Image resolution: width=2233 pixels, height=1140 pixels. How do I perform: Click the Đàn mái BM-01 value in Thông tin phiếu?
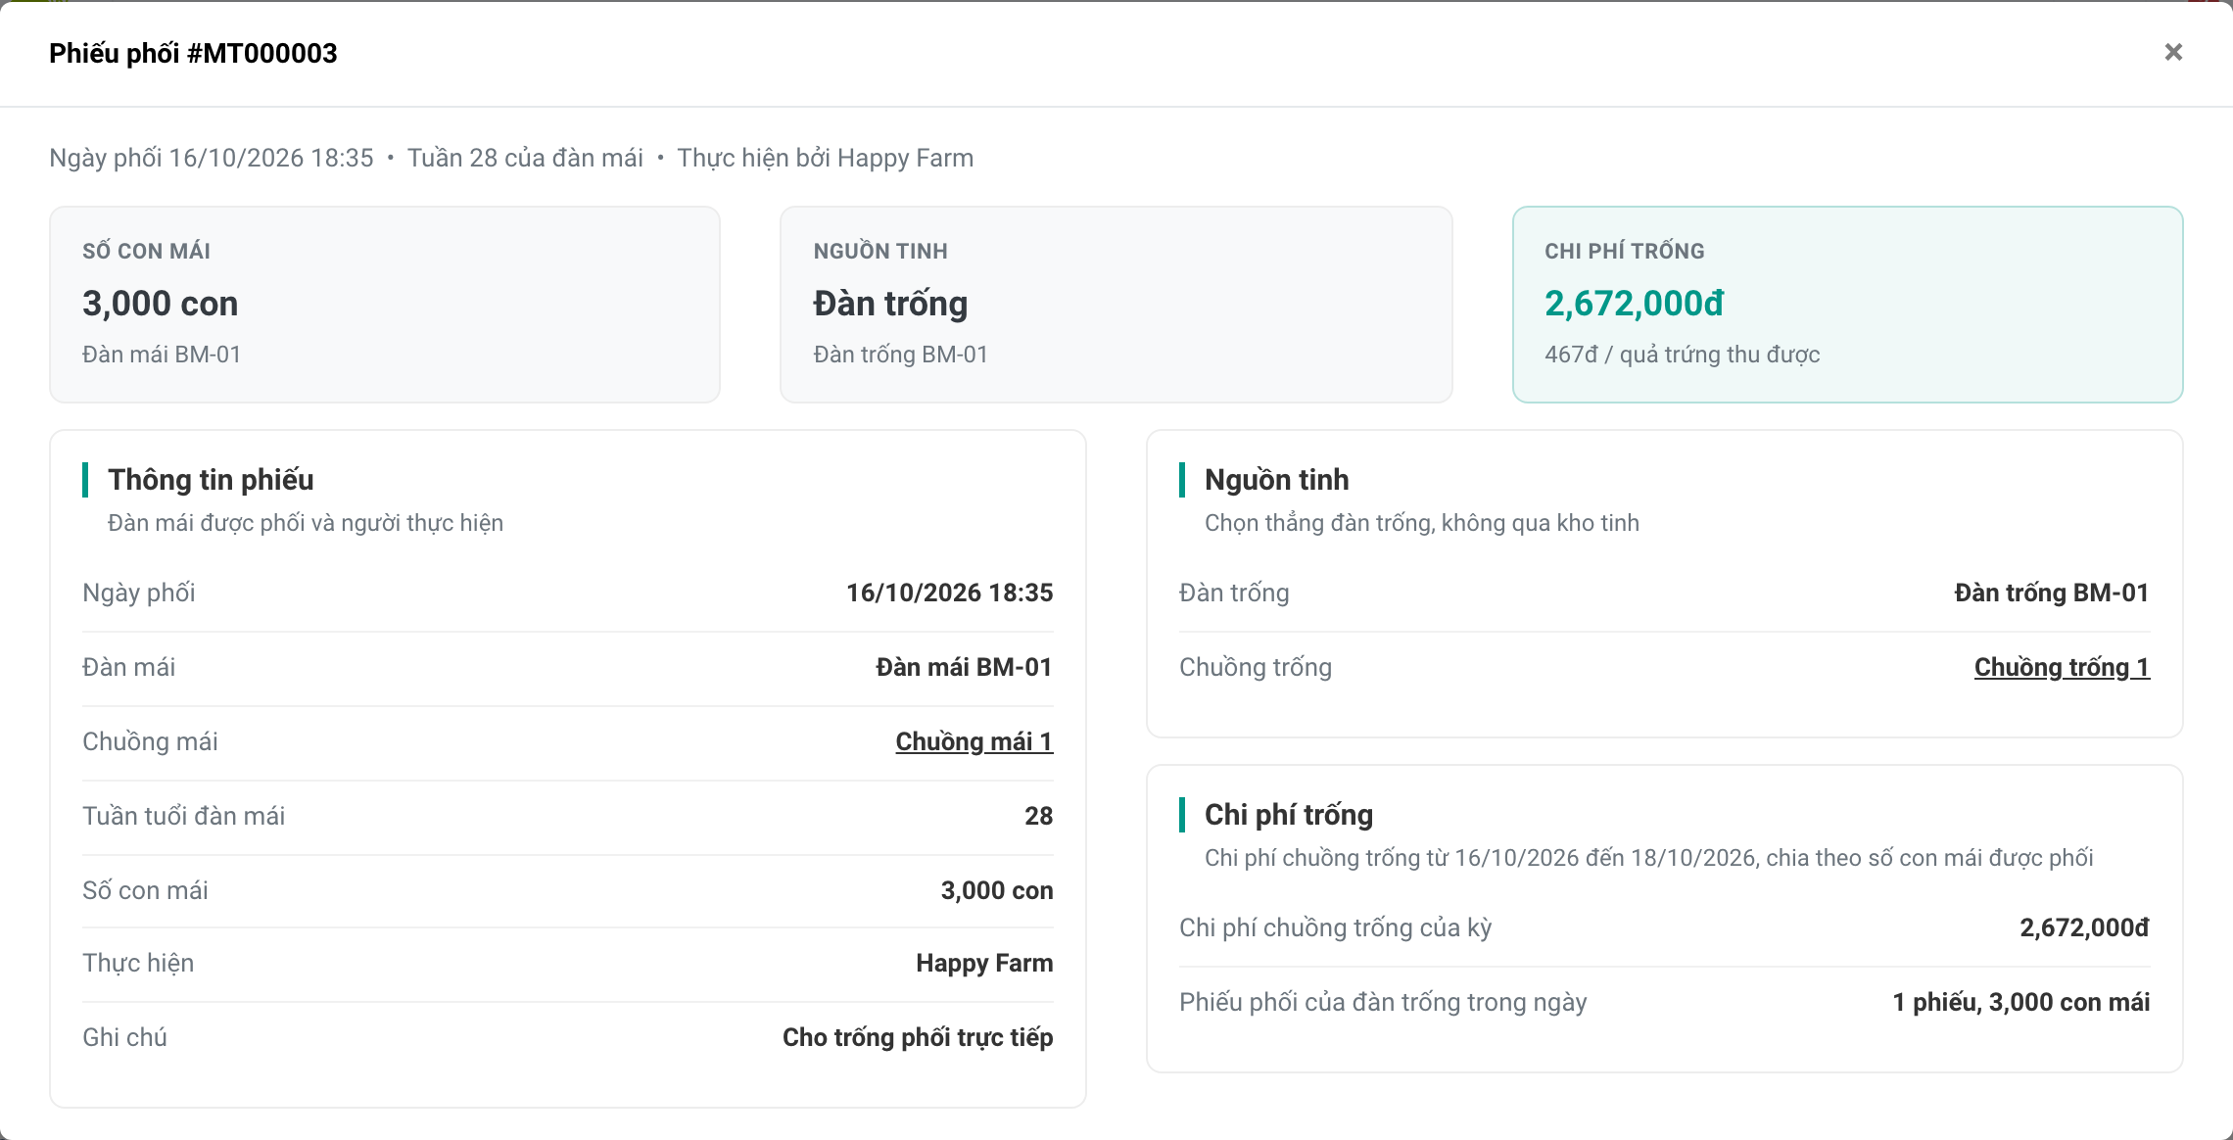[x=964, y=667]
